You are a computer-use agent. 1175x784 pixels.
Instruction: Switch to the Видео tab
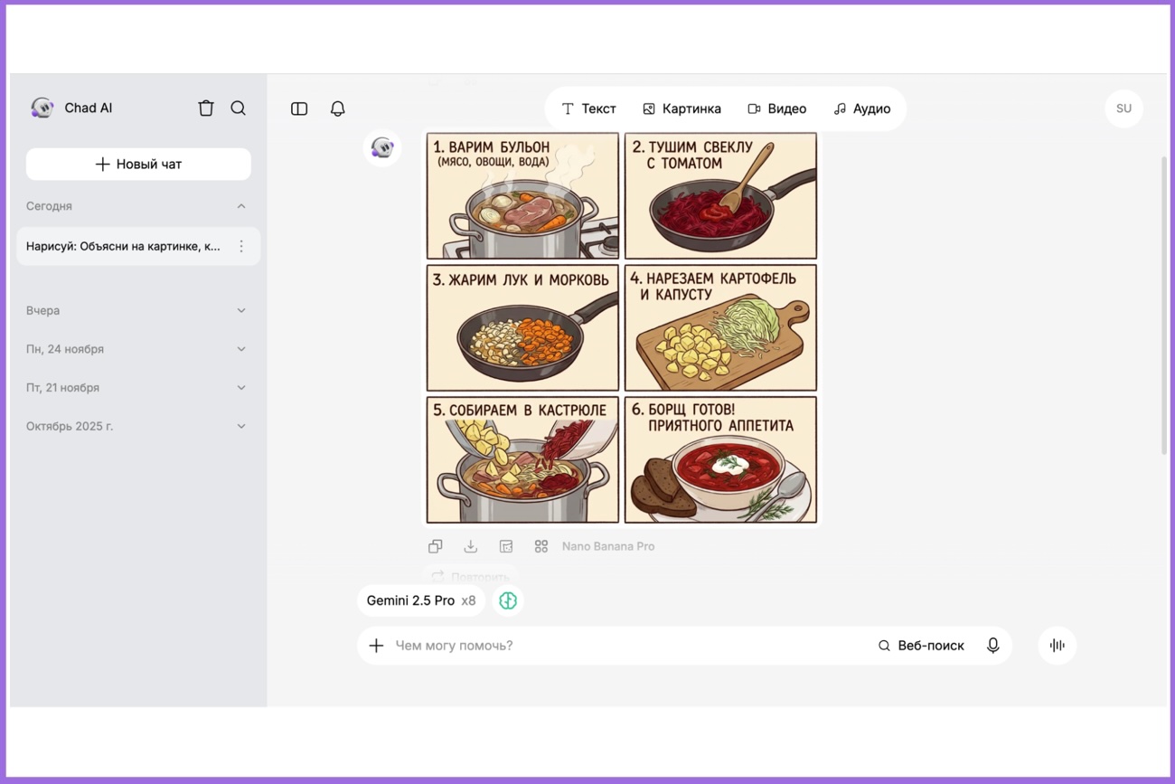776,109
